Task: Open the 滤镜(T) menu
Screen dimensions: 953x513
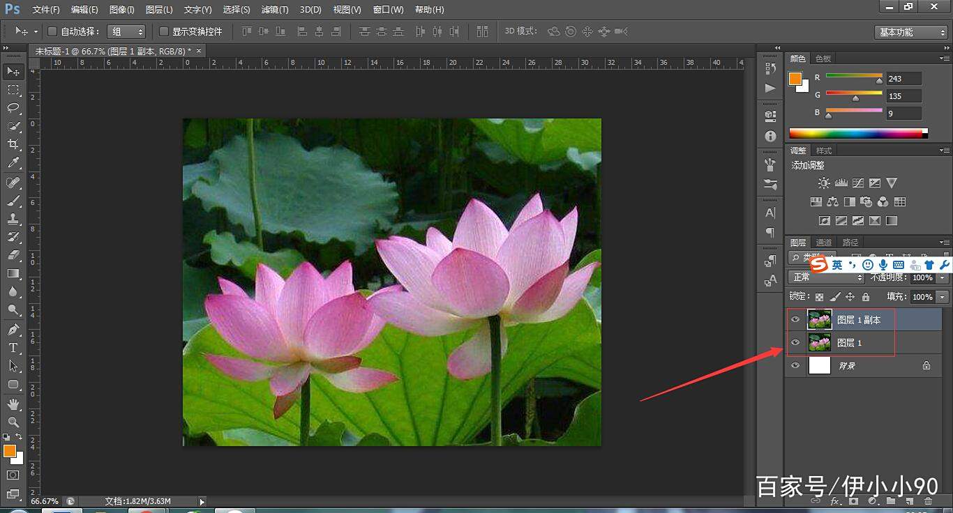Action: (x=274, y=10)
